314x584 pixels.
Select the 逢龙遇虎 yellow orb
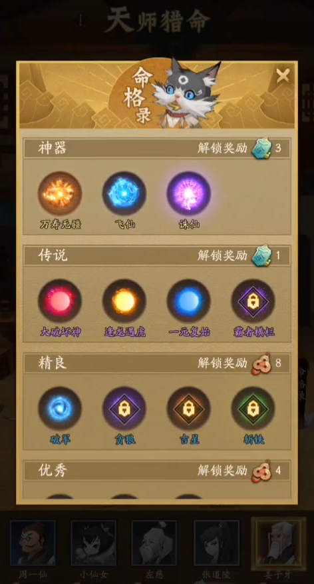click(x=124, y=301)
